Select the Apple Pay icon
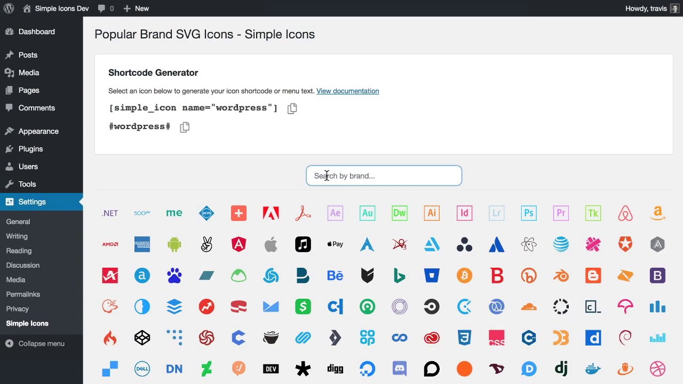 (x=335, y=244)
